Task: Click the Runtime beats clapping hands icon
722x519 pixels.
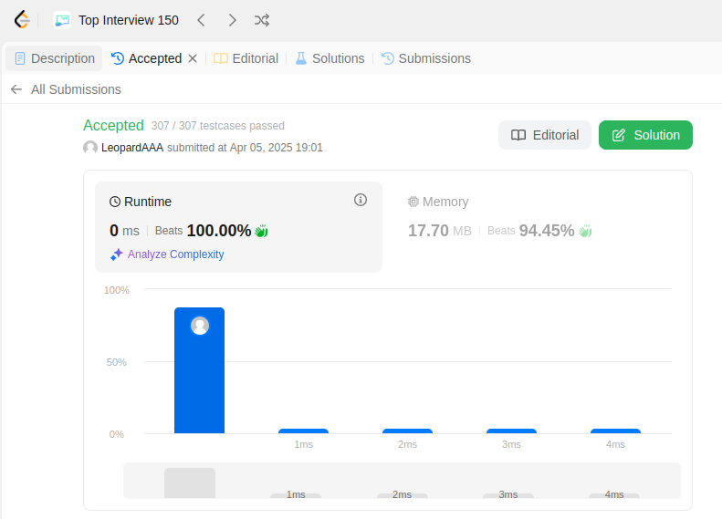Action: [261, 231]
